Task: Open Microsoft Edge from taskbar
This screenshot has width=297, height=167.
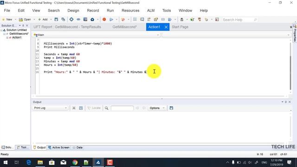Action: pos(28,162)
